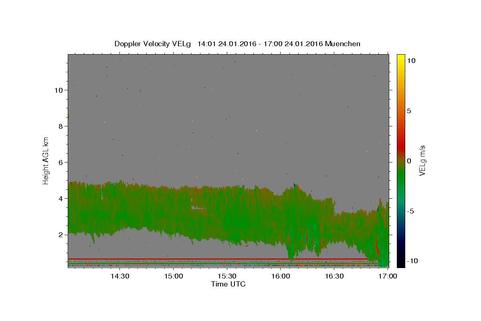Click the Height AGL km axis title

[x=46, y=160]
